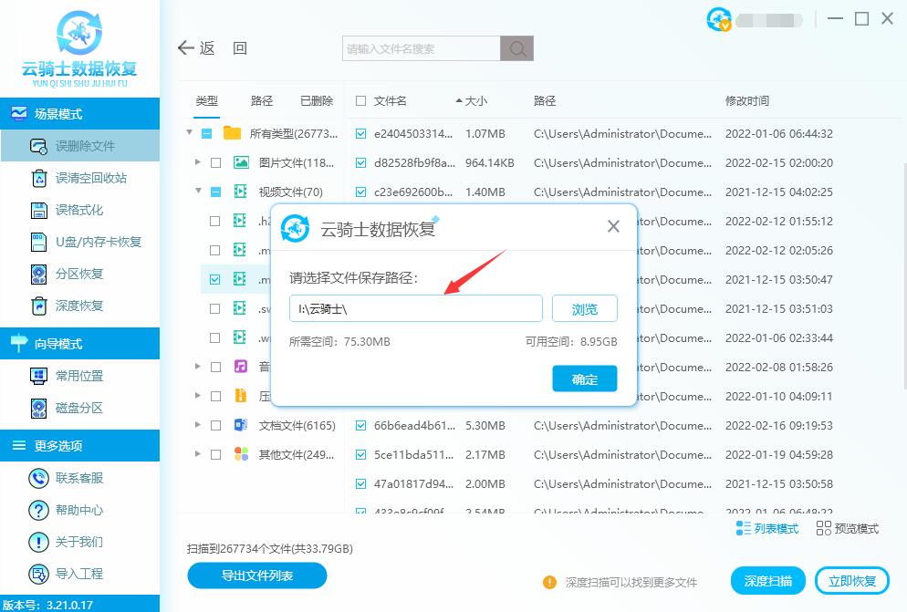Screen dimensions: 907x612
Task: Close the save path dialog
Action: click(x=613, y=226)
